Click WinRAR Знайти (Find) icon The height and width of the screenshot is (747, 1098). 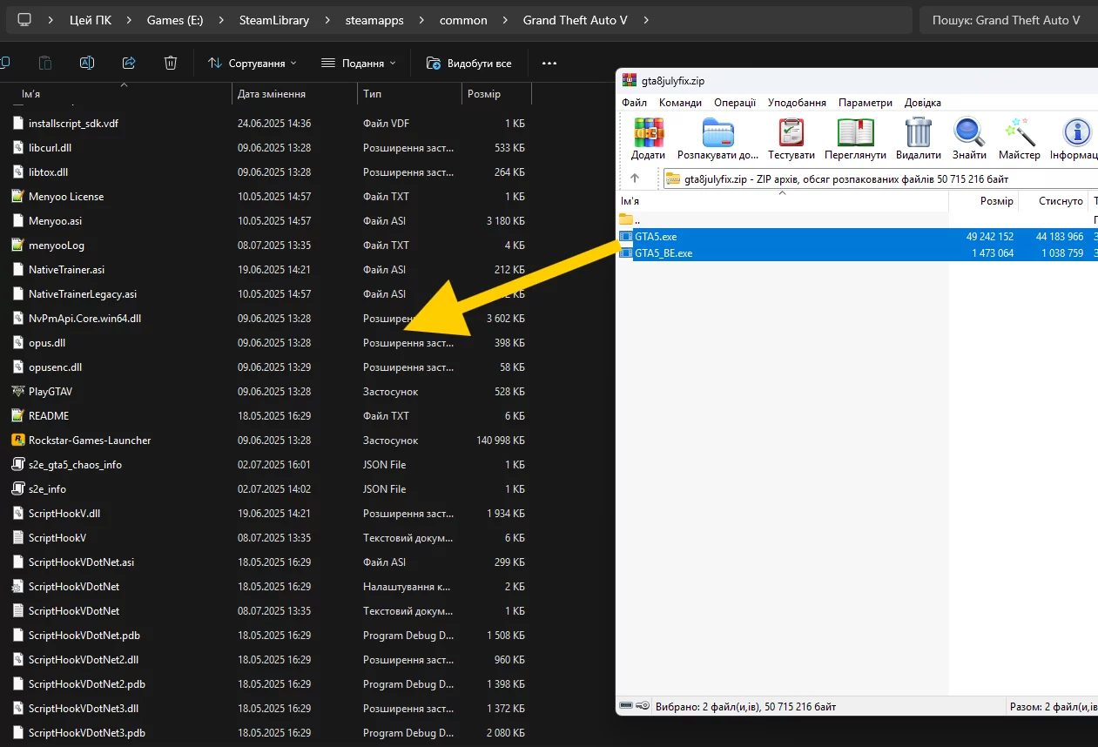tap(969, 132)
